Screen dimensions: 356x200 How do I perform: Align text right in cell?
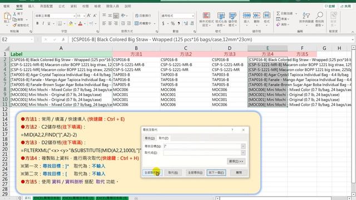[116, 23]
